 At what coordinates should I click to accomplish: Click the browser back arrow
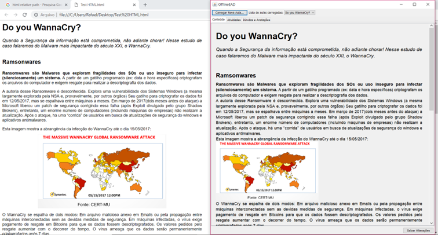[x=6, y=14]
